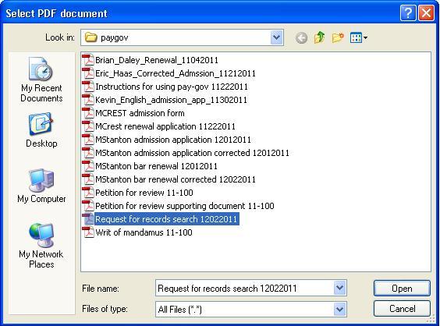The height and width of the screenshot is (326, 440).
Task: Click PDF icon of MStanton admission application 12012011
Action: (x=88, y=139)
